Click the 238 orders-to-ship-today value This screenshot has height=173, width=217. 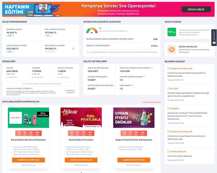click(155, 39)
